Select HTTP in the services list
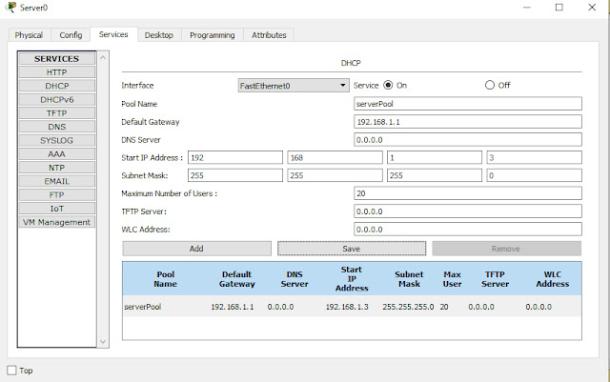This screenshot has width=610, height=382. click(57, 72)
